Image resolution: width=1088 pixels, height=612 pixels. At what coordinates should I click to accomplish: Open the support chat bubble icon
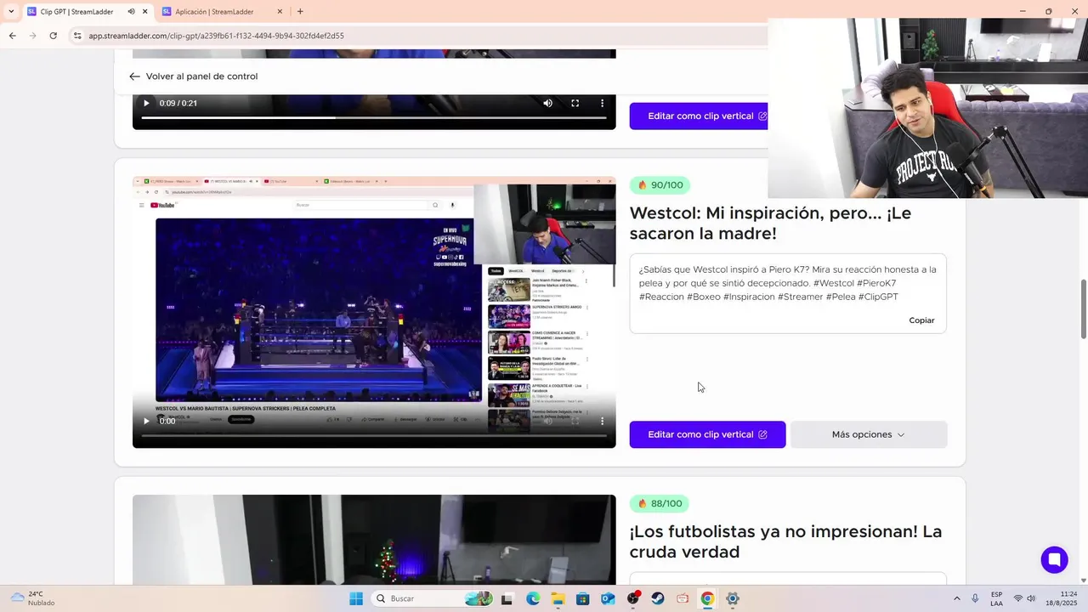[1054, 559]
